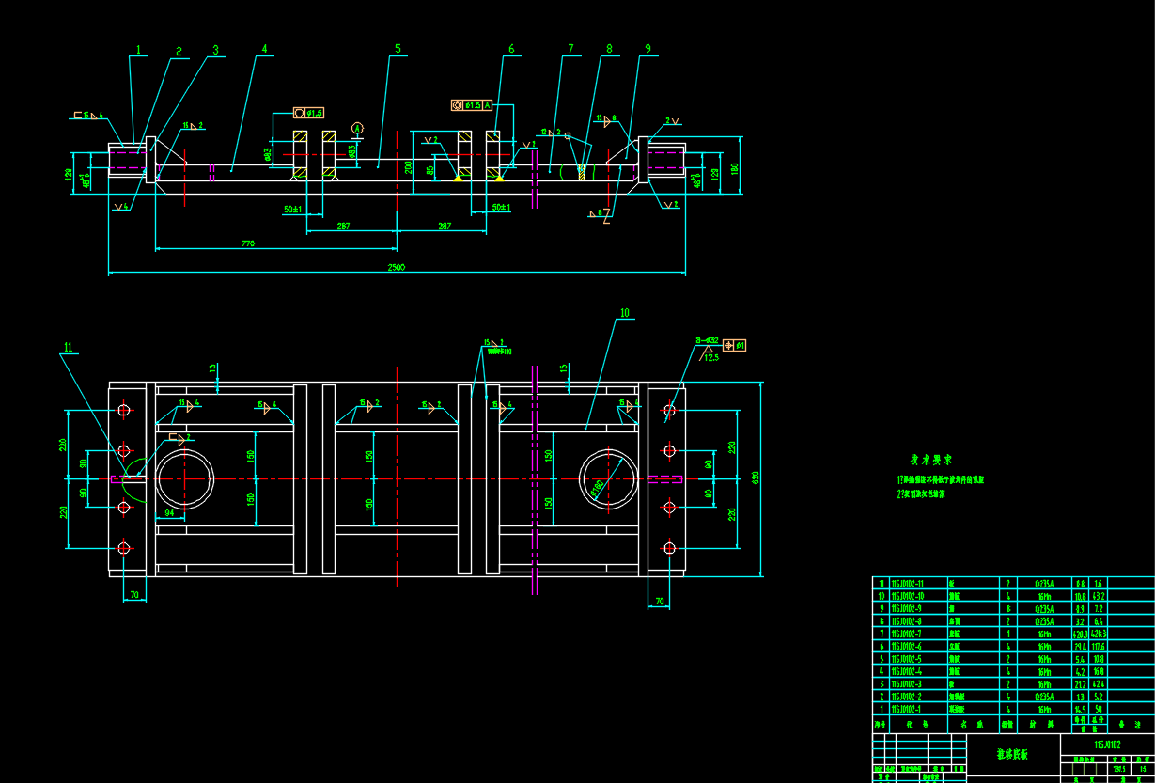Click the 94 dimension near left hole

click(x=170, y=513)
